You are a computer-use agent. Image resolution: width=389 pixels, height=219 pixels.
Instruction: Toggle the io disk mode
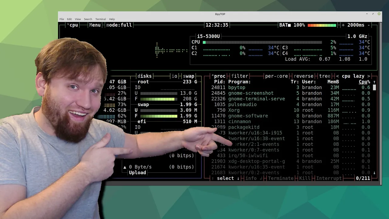(x=174, y=76)
